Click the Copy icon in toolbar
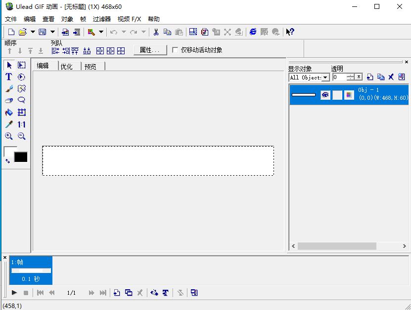Viewport: 411px width, 310px height. pyautogui.click(x=167, y=32)
